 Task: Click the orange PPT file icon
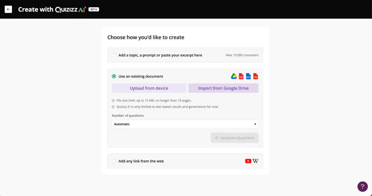pyautogui.click(x=255, y=76)
